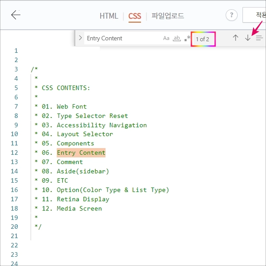This screenshot has width=266, height=266.
Task: Click the closing '*/' comment on line 20
Action: click(38, 227)
